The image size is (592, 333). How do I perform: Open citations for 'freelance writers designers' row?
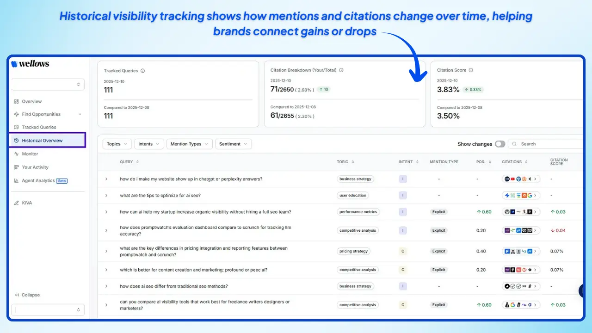click(x=521, y=305)
